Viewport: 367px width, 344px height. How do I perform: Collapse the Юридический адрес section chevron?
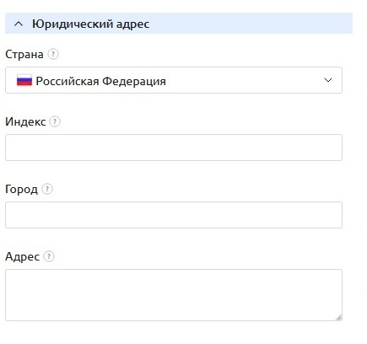click(x=19, y=24)
